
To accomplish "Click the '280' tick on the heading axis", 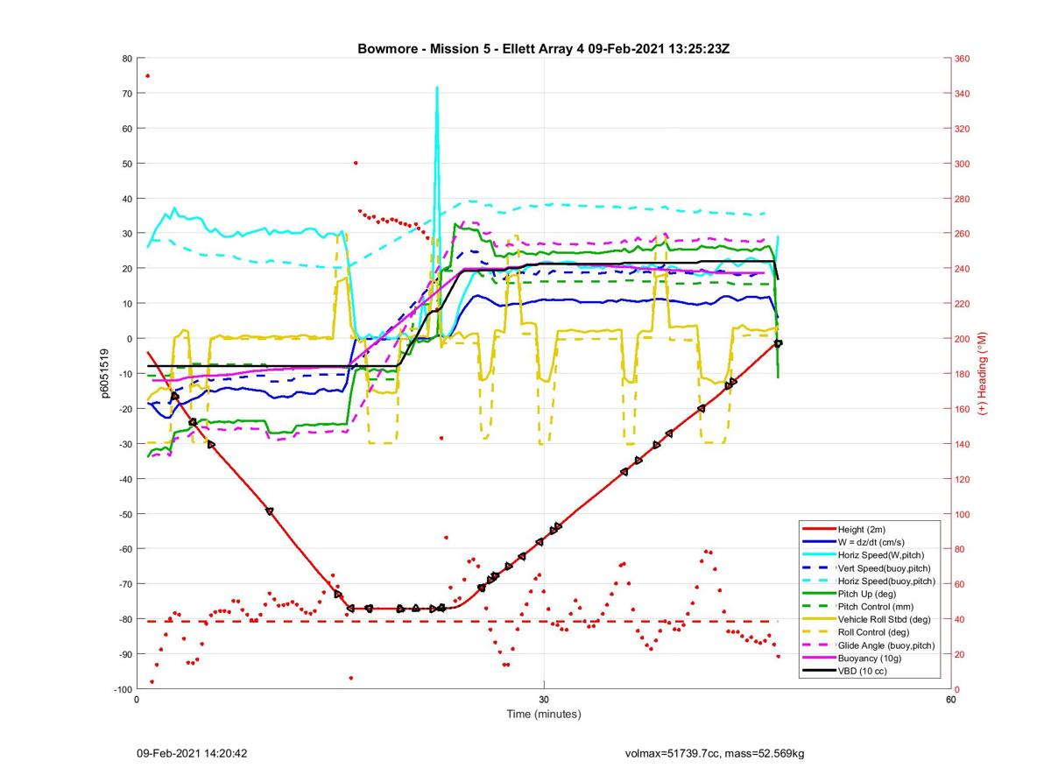I will click(x=963, y=199).
